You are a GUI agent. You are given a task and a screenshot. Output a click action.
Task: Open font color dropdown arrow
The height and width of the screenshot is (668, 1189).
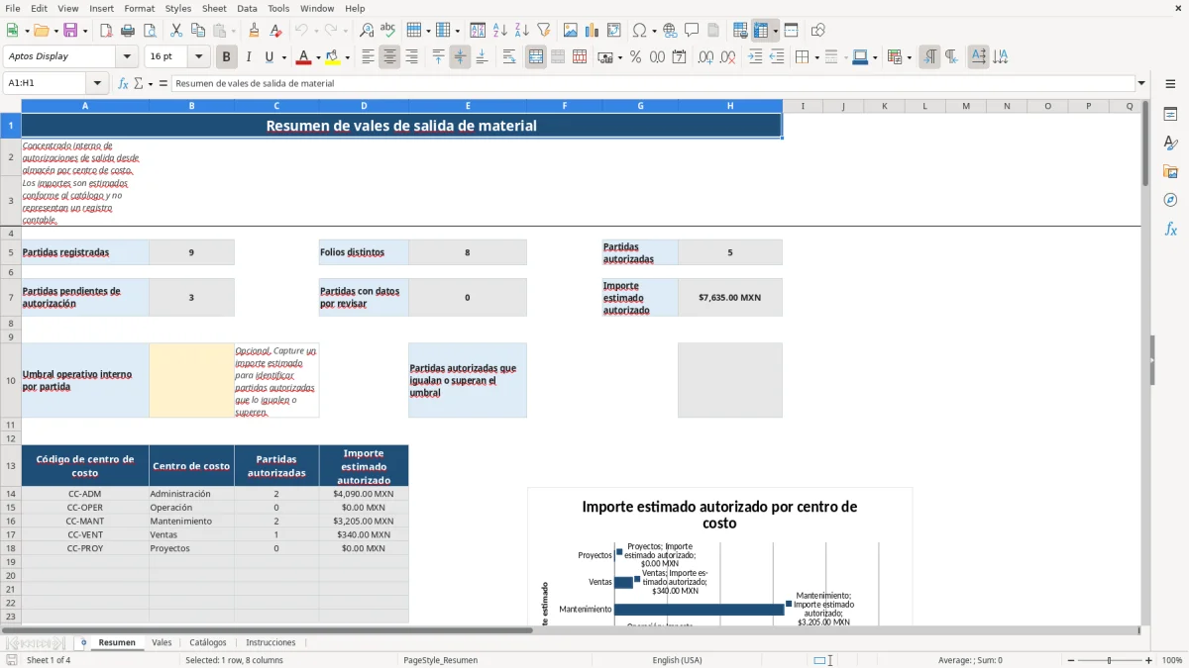click(317, 57)
